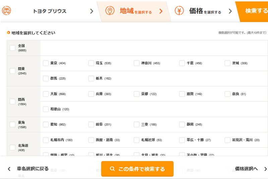Check the 東海 region checkbox
Image resolution: width=268 pixels, height=179 pixels.
click(x=12, y=124)
